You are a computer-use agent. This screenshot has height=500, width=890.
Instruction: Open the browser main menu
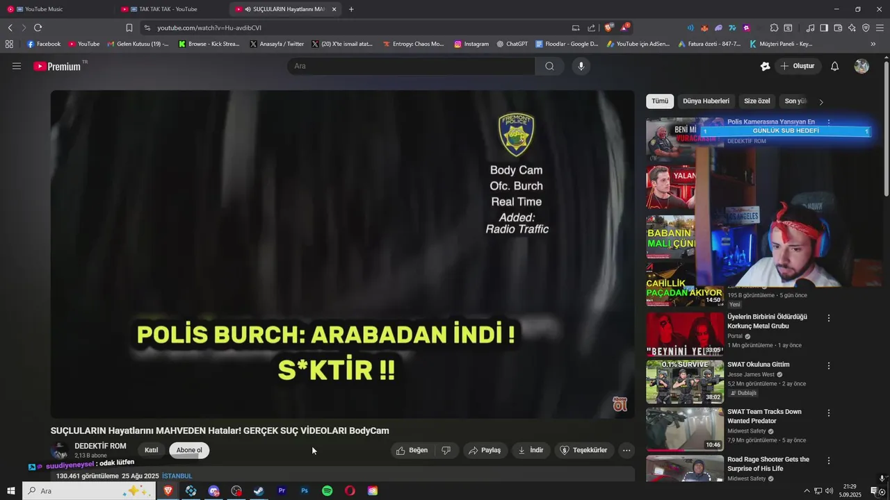point(880,28)
